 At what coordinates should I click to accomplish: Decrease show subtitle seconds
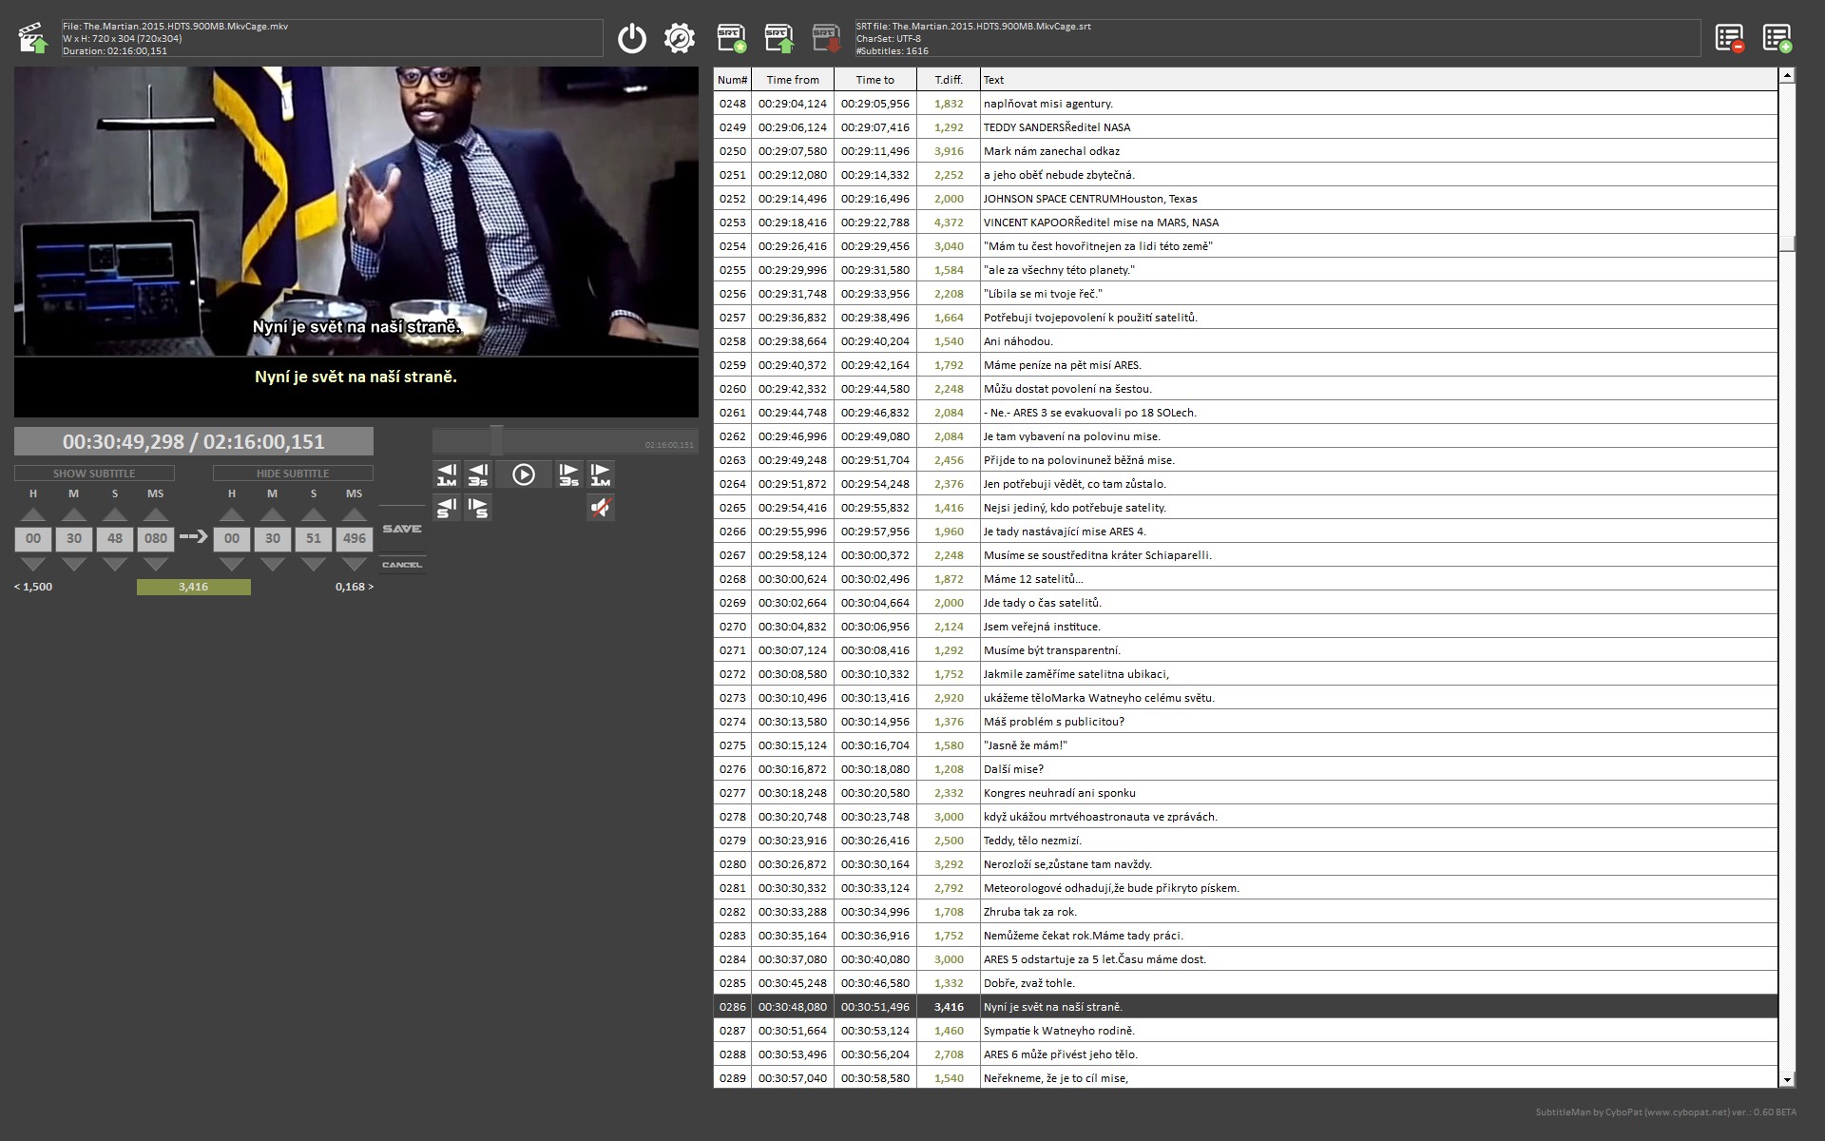coord(115,564)
